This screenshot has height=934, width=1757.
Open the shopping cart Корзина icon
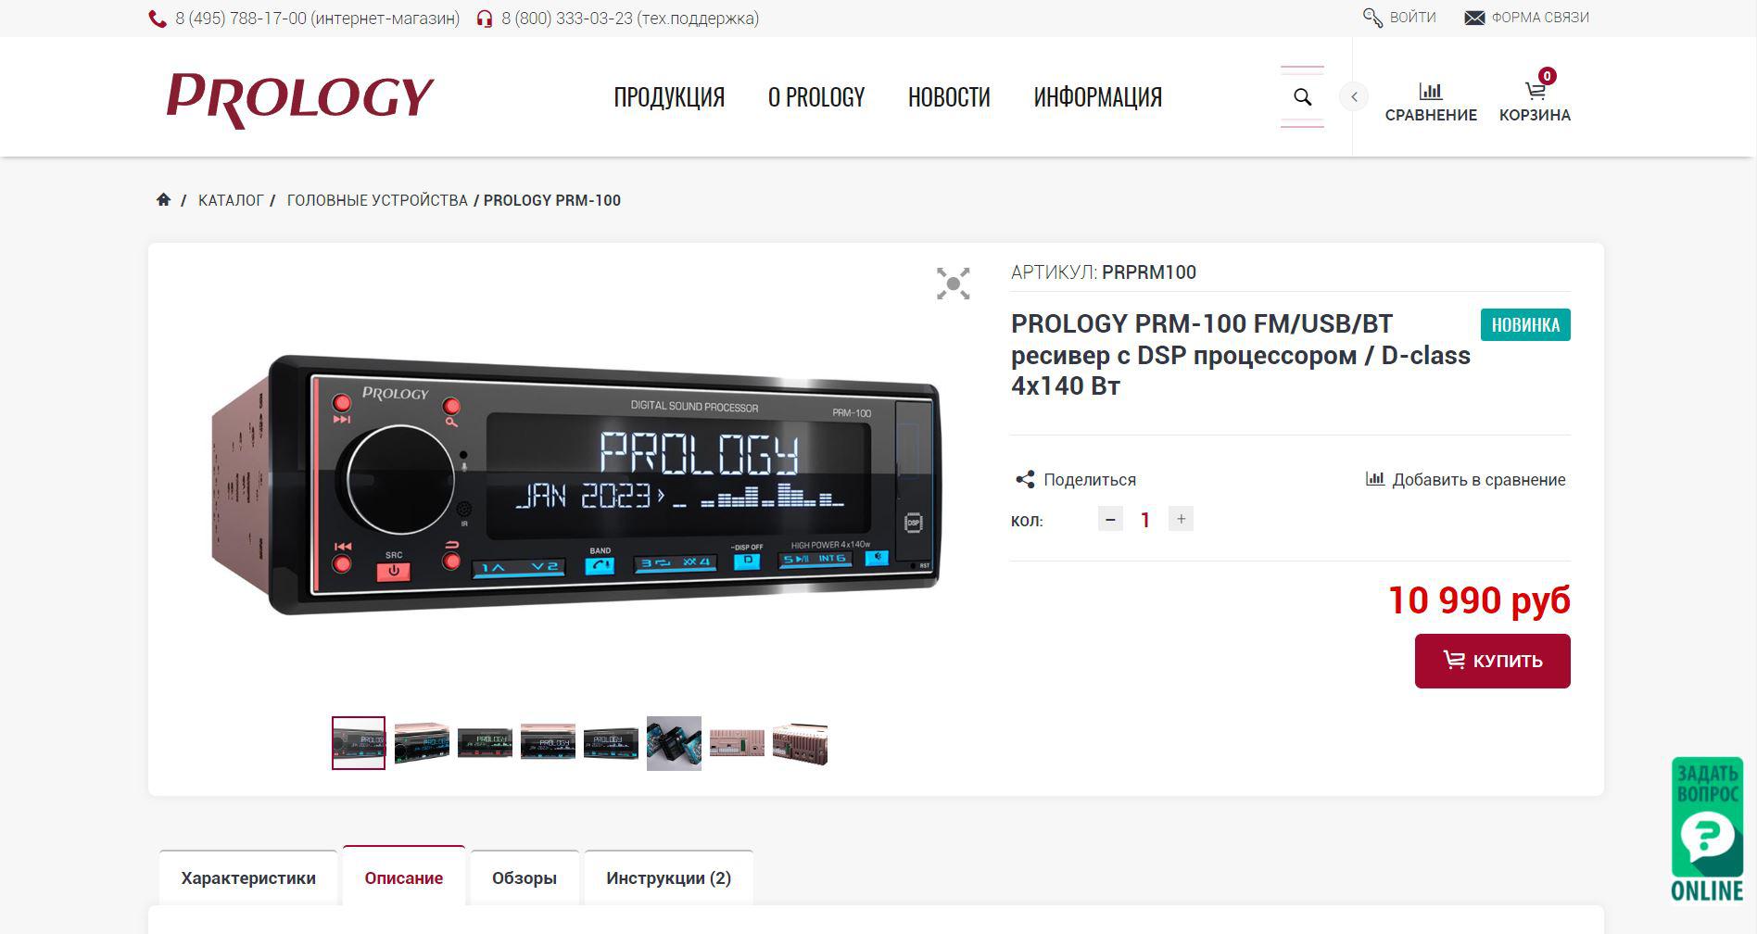1536,91
